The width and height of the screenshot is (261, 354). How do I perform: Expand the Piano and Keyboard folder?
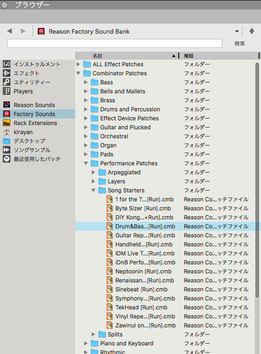(86, 344)
